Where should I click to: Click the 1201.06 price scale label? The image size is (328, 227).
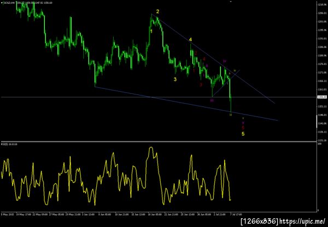point(323,22)
